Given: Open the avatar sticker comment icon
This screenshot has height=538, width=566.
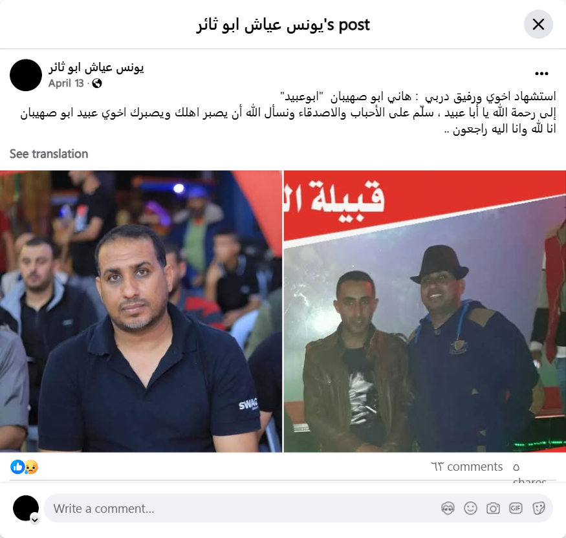Looking at the screenshot, I should click(x=448, y=508).
